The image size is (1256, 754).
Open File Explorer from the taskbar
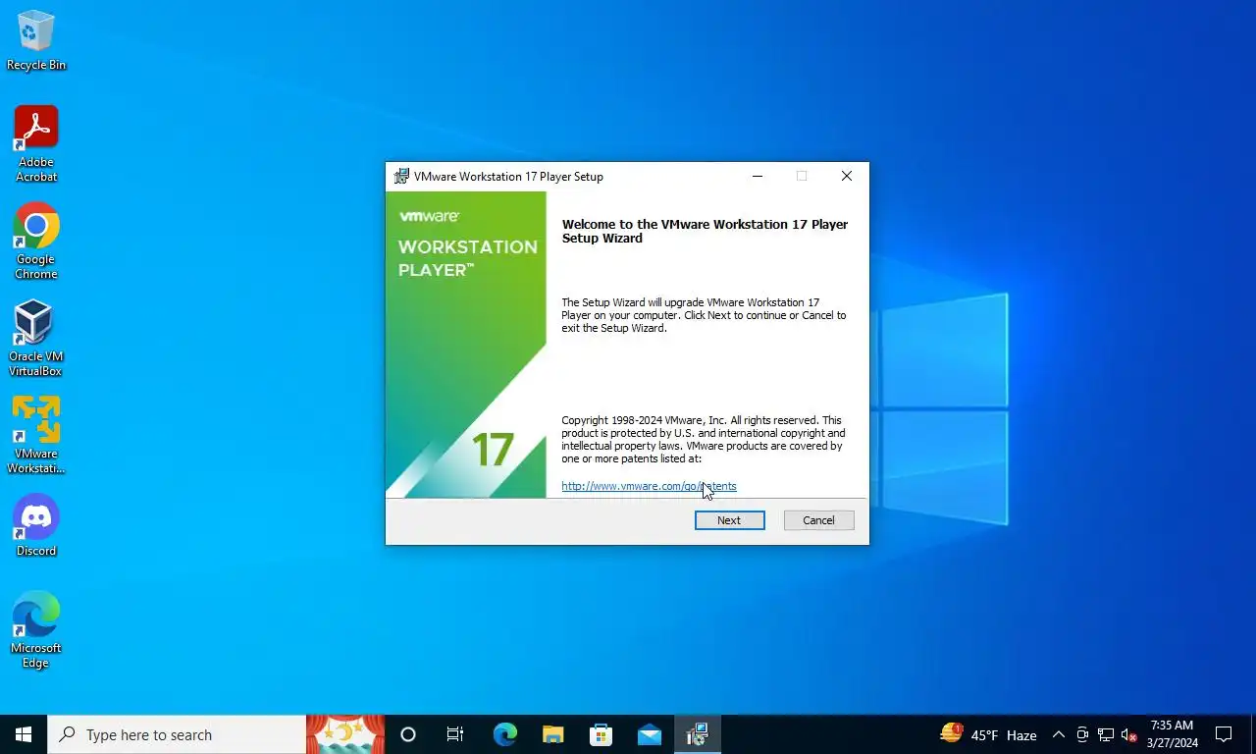[x=552, y=734]
